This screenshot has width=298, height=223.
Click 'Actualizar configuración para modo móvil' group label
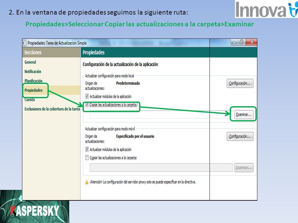[x=110, y=129]
